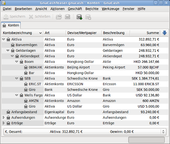Screen dimensions: 170x144
Task: Select the Wells Fargo Giro 'USD 5.000,00' row
Action: tap(85, 106)
